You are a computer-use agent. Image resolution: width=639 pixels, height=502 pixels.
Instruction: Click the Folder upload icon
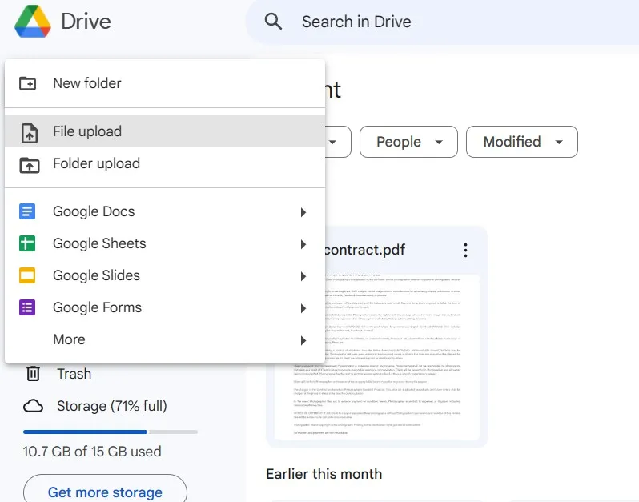pyautogui.click(x=30, y=165)
